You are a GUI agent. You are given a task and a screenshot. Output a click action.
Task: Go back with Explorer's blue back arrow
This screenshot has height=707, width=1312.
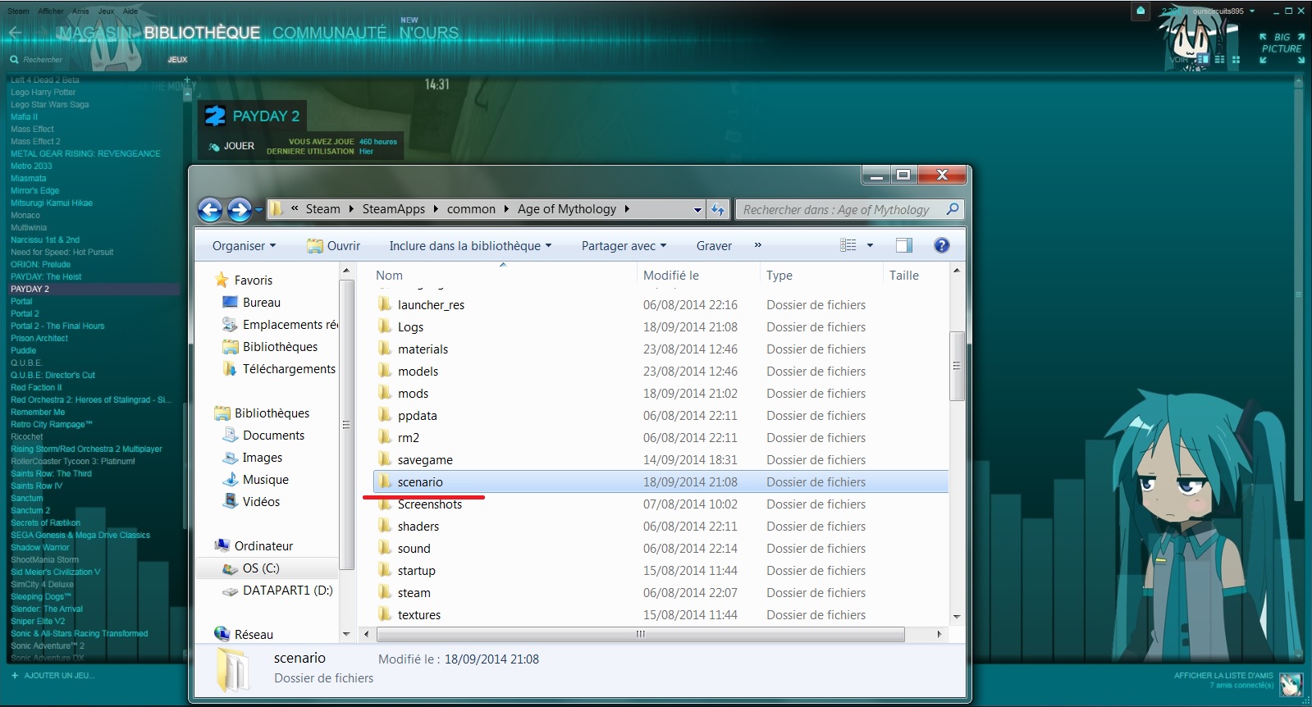pyautogui.click(x=210, y=210)
